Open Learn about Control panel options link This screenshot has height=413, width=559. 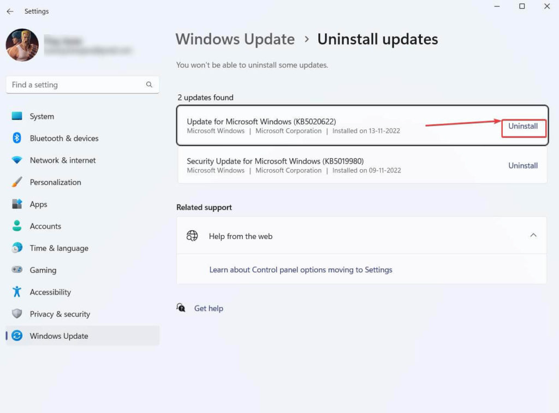point(301,270)
